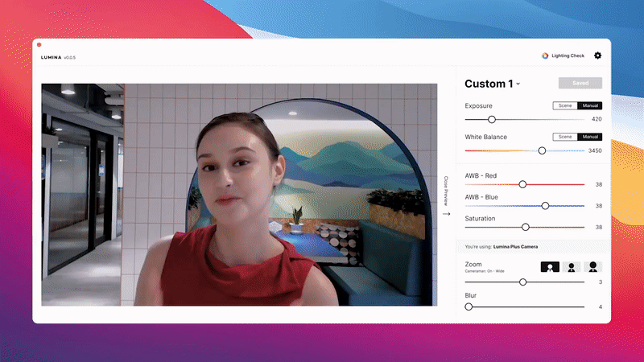This screenshot has width=644, height=362.
Task: Click the Lumina Plus Camera device label
Action: 515,247
